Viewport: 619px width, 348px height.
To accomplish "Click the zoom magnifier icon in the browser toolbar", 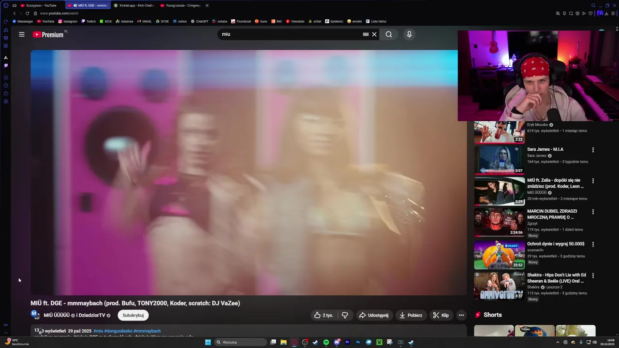I will click(558, 14).
